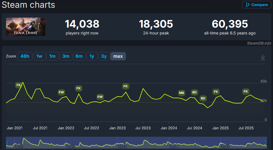Viewport: 273px width, 150px height.
Task: Click the lower BD marker after Jul 2024
Action: pyautogui.click(x=203, y=98)
